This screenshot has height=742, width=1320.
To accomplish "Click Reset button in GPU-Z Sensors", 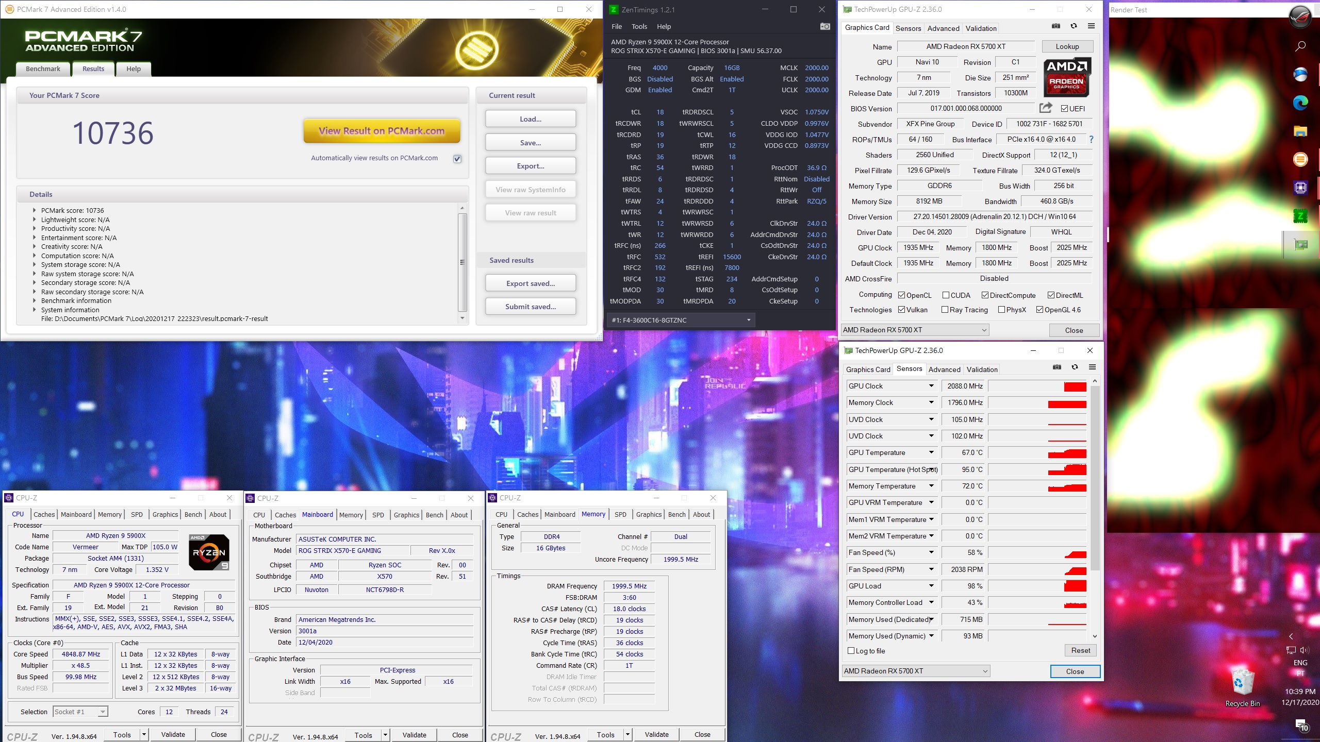I will point(1081,650).
